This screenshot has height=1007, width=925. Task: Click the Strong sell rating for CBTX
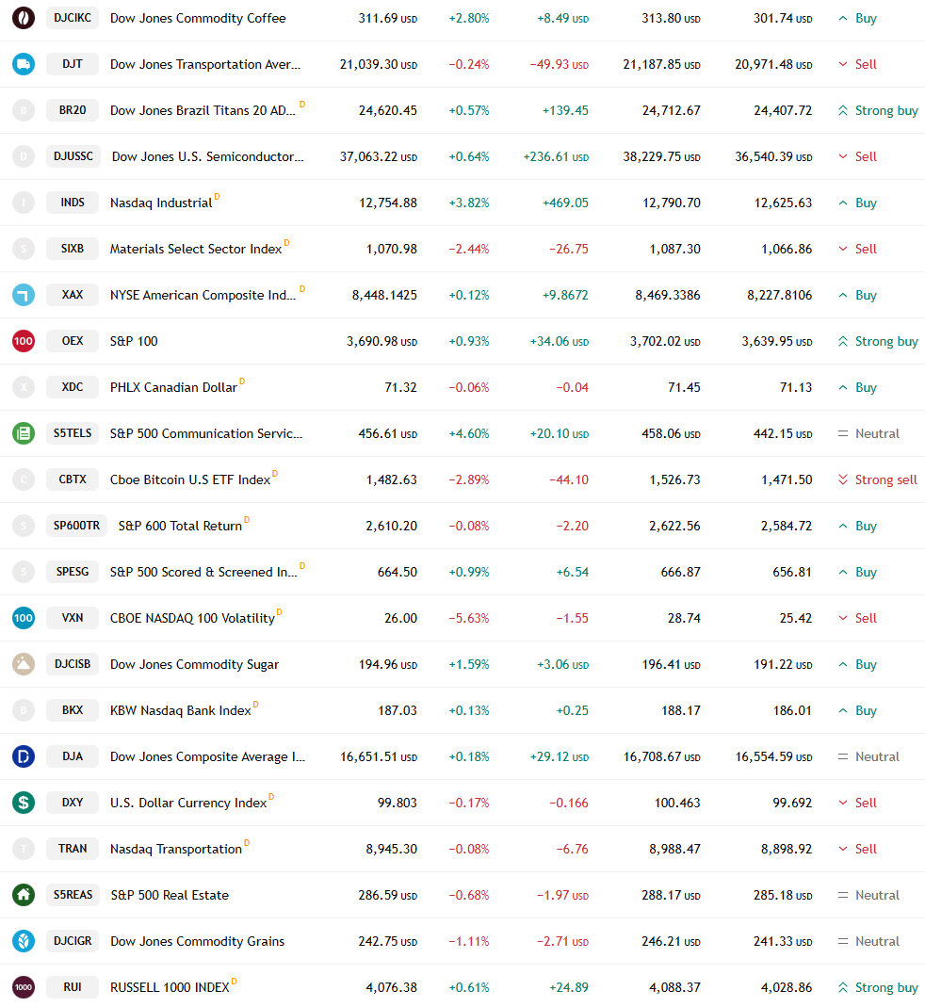(x=878, y=479)
